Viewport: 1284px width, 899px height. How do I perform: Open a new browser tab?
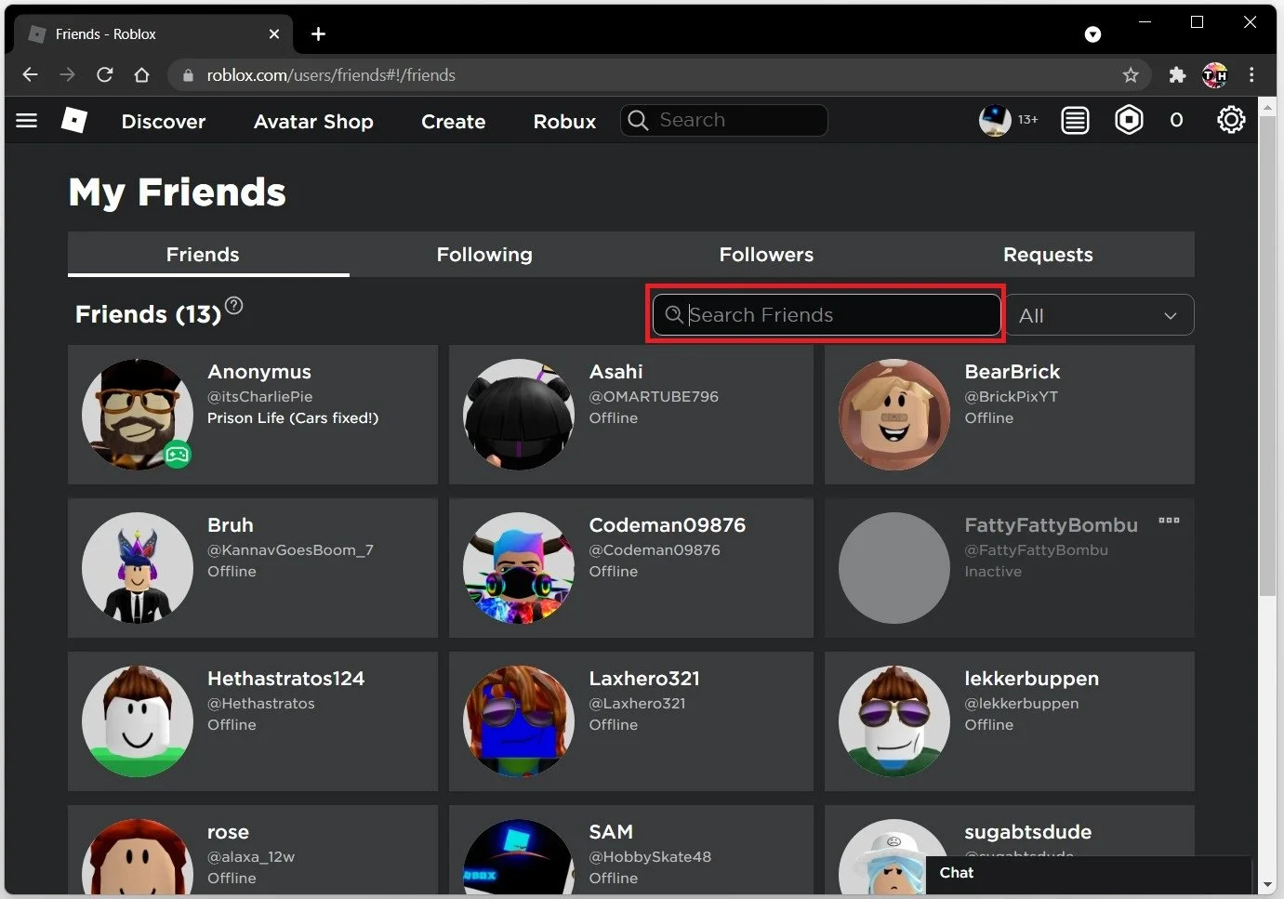(318, 34)
